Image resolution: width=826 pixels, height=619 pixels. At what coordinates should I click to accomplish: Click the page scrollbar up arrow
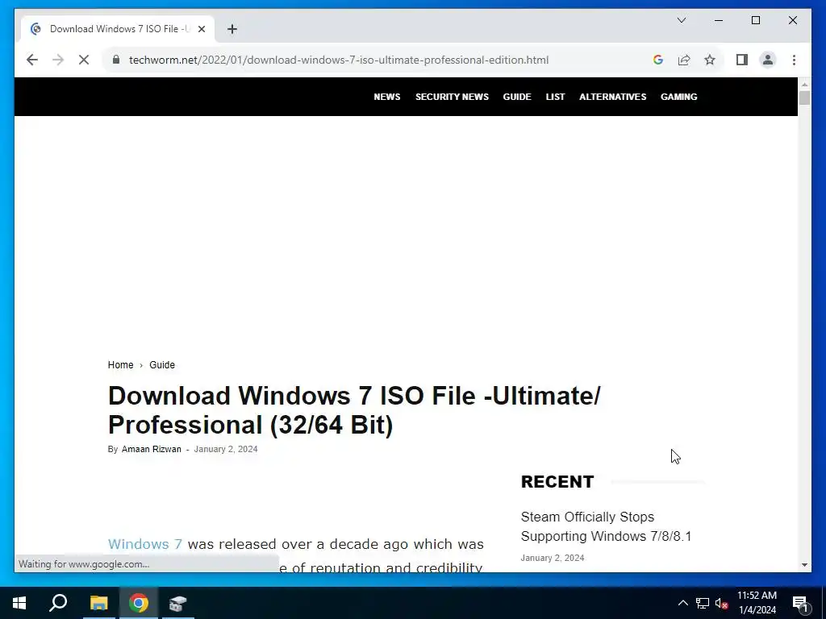(x=804, y=84)
